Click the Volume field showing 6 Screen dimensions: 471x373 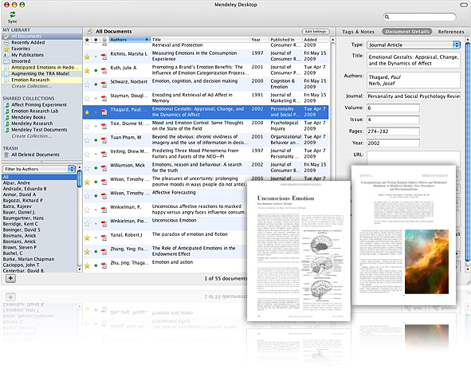coord(393,108)
